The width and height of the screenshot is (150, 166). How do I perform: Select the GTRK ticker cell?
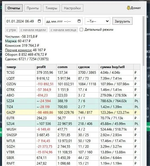pyautogui.click(x=20, y=90)
